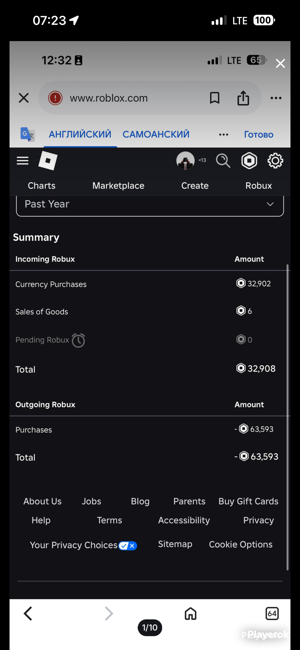This screenshot has height=650, width=300.
Task: Open the settings gear icon
Action: (x=275, y=161)
